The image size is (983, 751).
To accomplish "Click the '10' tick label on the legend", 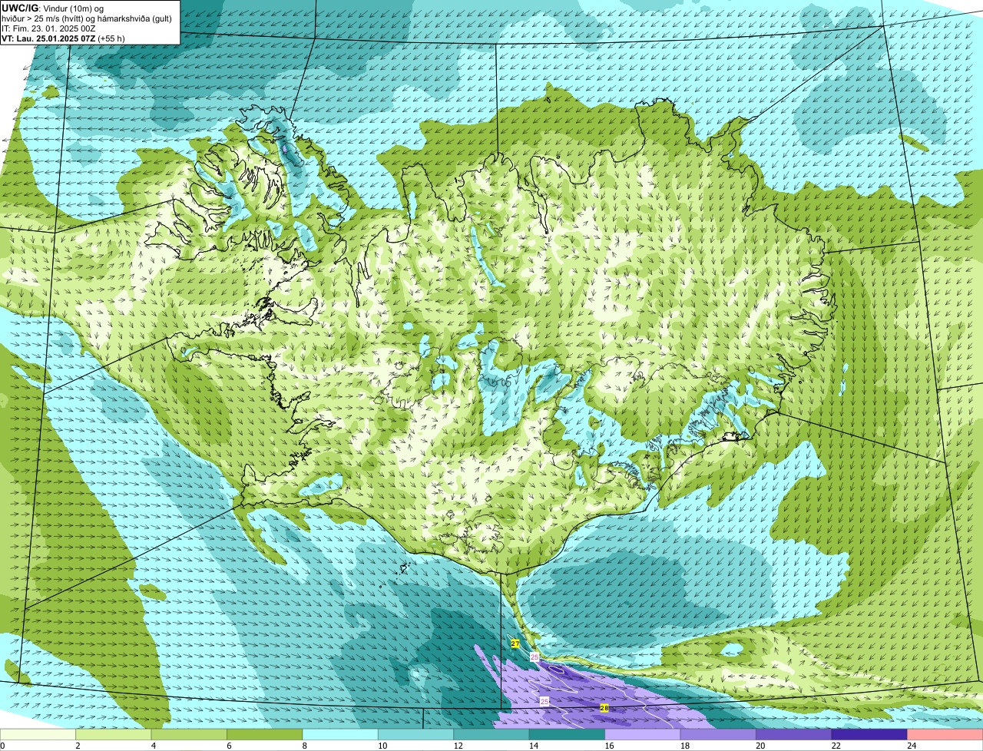I will click(x=382, y=746).
